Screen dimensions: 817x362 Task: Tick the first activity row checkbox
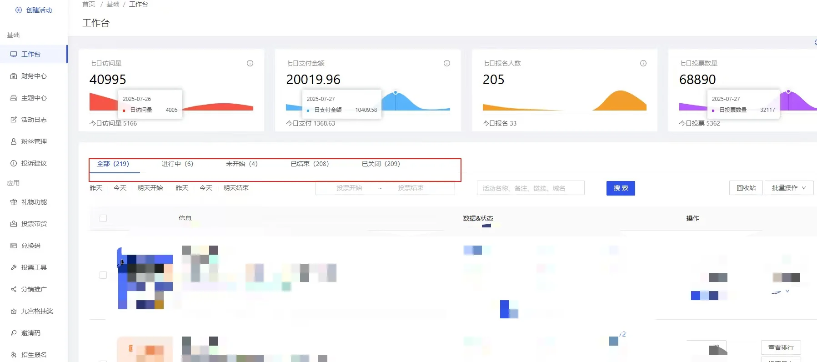103,275
